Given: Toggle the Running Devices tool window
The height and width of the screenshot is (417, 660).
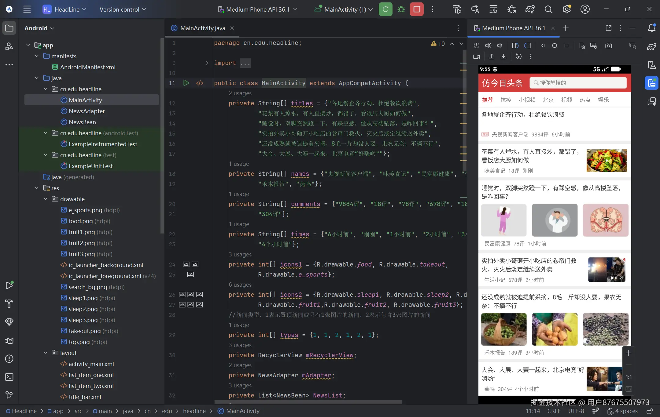Looking at the screenshot, I should point(651,83).
